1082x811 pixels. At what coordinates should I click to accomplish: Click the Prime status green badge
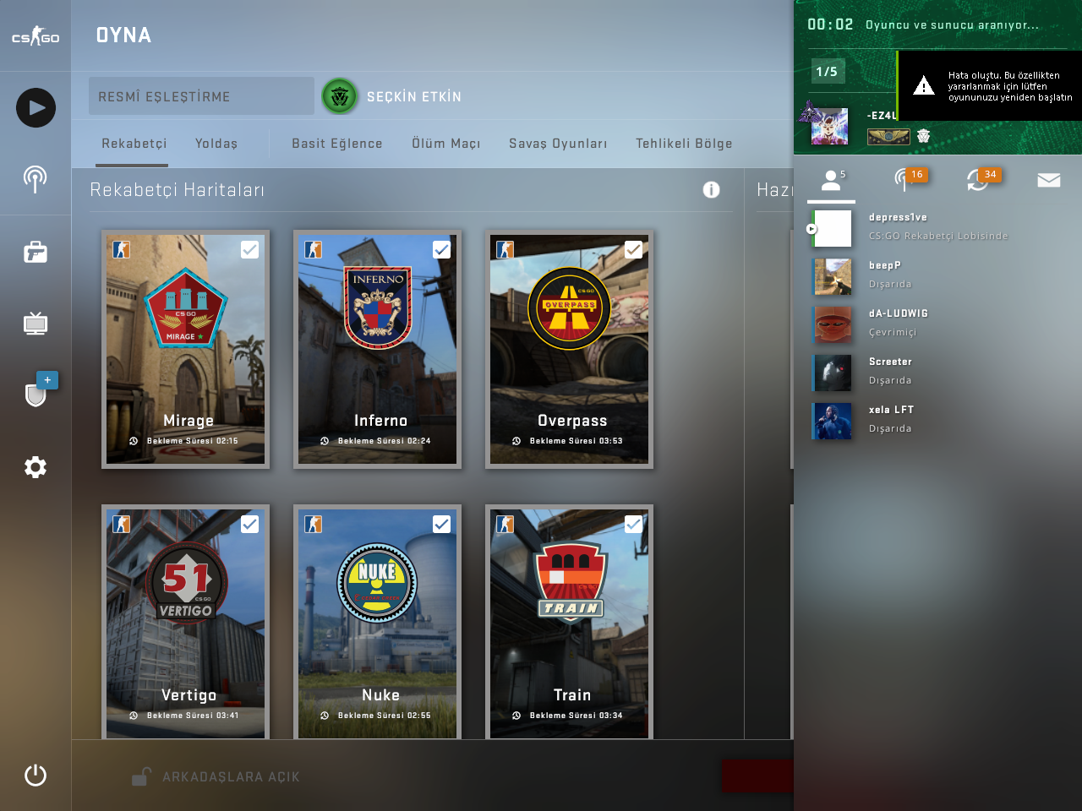pyautogui.click(x=340, y=96)
